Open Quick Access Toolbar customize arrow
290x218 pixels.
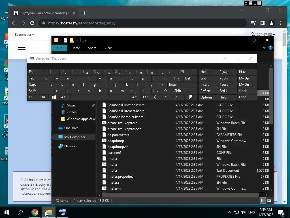(x=77, y=40)
